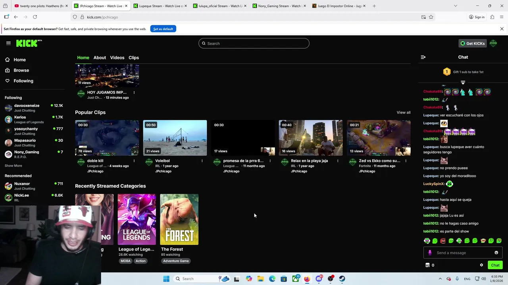This screenshot has height=285, width=508.
Task: Open Discord from the taskbar
Action: tap(319, 279)
